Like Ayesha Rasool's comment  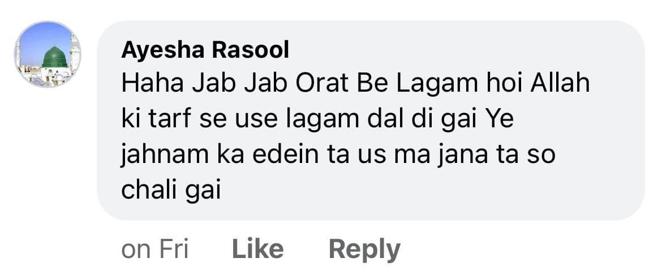(x=257, y=249)
